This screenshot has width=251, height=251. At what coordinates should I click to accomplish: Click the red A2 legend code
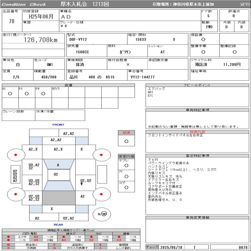pyautogui.click(x=64, y=240)
